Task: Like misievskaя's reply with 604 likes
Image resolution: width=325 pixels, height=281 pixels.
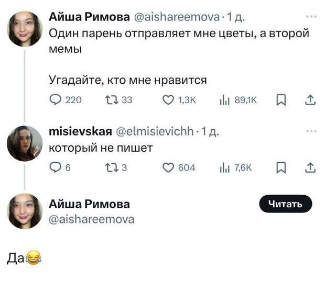Action: pos(168,167)
